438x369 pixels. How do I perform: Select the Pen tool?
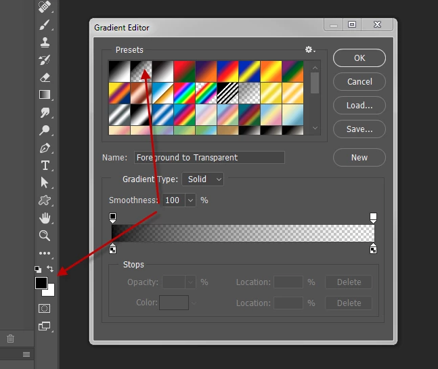tap(45, 148)
